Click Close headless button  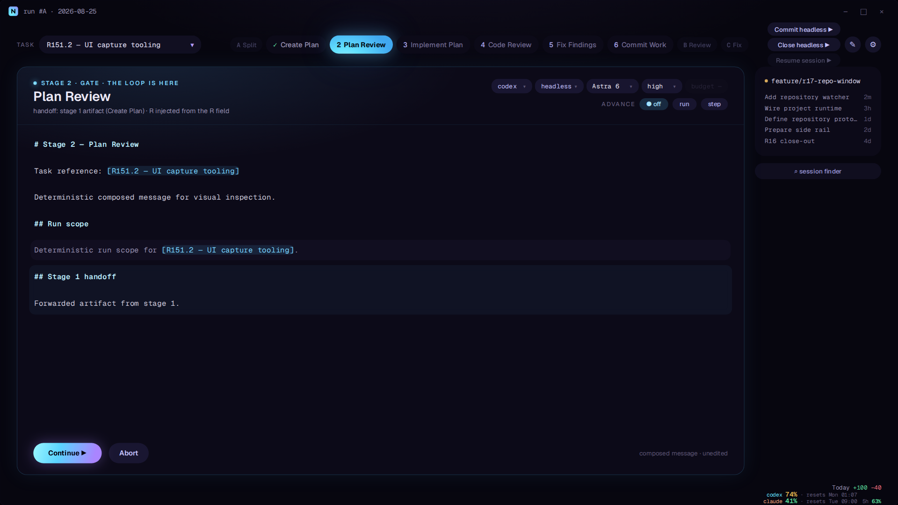(x=804, y=45)
